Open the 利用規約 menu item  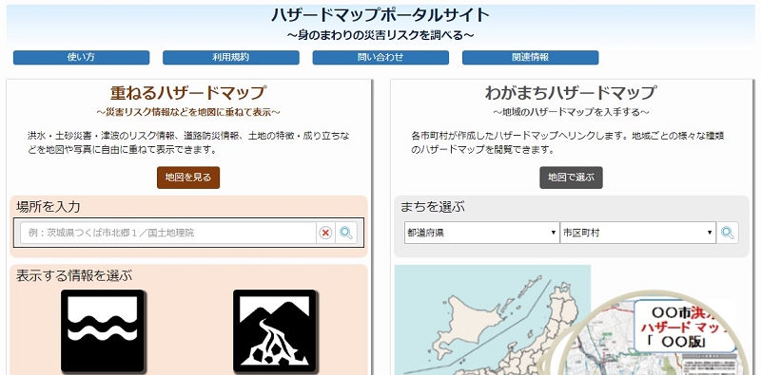[x=230, y=57]
